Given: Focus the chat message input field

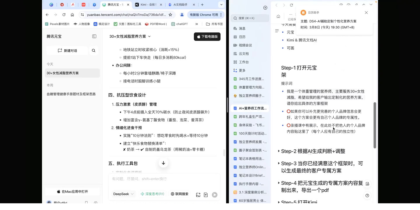Looking at the screenshot, I should pyautogui.click(x=164, y=179).
